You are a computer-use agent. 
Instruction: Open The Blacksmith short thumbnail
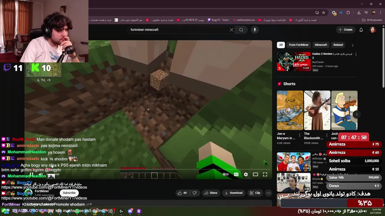click(317, 110)
